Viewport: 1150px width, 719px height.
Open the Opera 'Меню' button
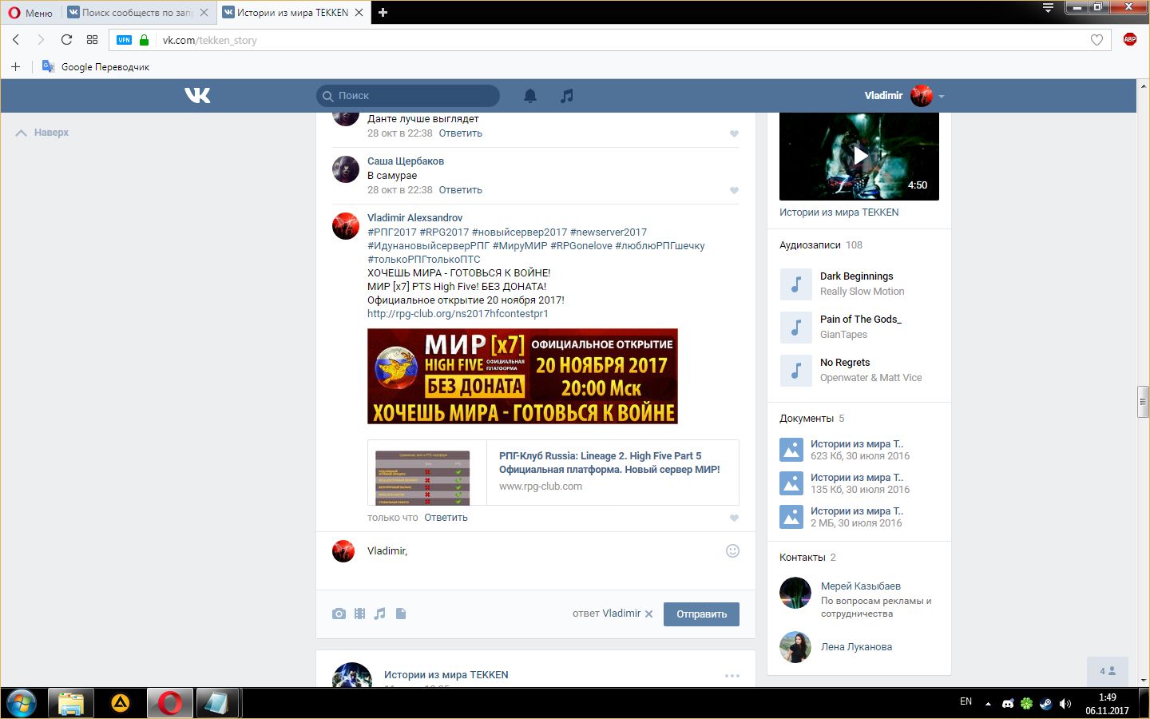point(30,13)
